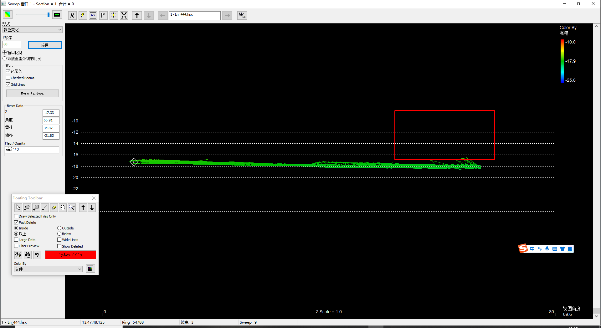Click the lightning bolt icon in top toolbar
The image size is (601, 328).
pyautogui.click(x=83, y=15)
